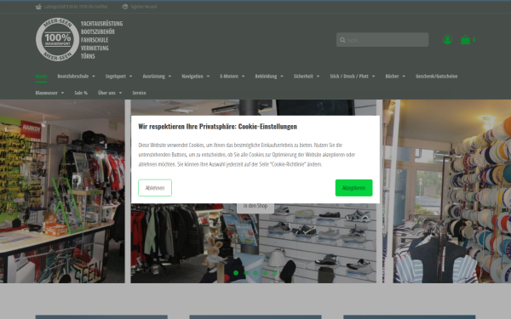Screen dimensions: 511x319
Task: Click the Cookie-Einstellungen dialog heading
Action: coord(217,126)
